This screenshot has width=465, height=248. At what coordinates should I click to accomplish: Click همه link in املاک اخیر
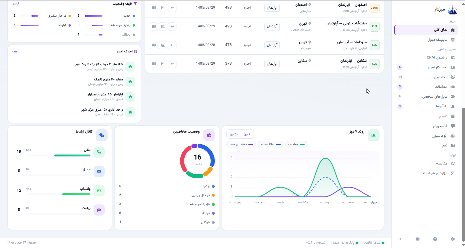[x=14, y=52]
